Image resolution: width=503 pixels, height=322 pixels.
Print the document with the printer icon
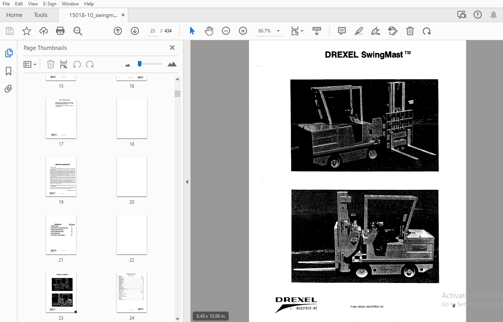point(60,31)
